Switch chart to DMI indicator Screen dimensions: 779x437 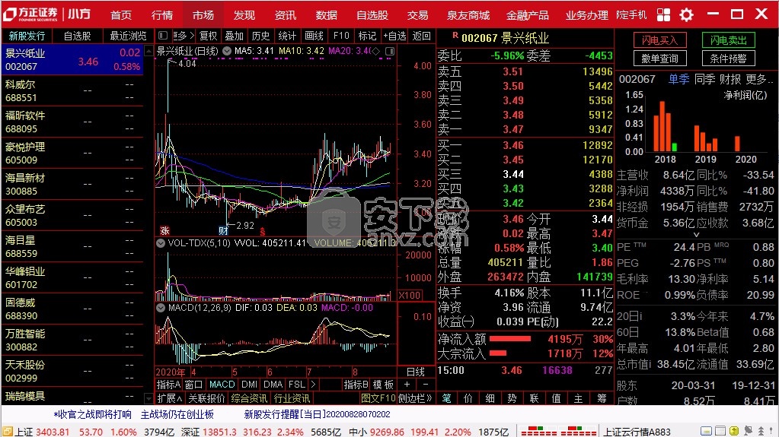coord(250,385)
